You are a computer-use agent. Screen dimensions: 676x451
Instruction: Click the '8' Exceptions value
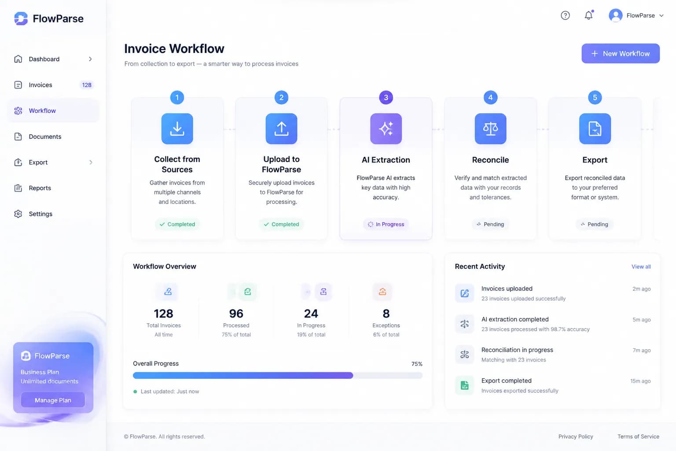(x=386, y=314)
